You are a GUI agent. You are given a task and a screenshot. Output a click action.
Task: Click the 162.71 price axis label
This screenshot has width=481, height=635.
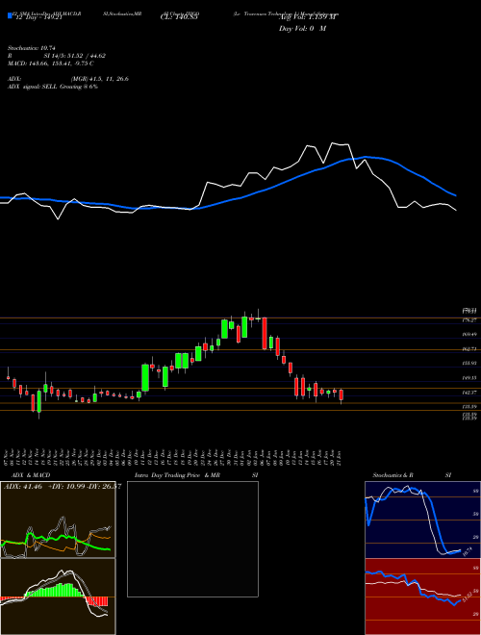[469, 348]
